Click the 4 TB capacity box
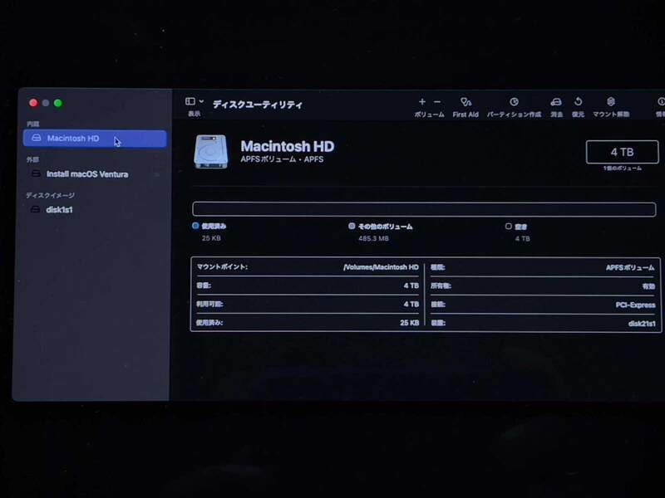 622,152
